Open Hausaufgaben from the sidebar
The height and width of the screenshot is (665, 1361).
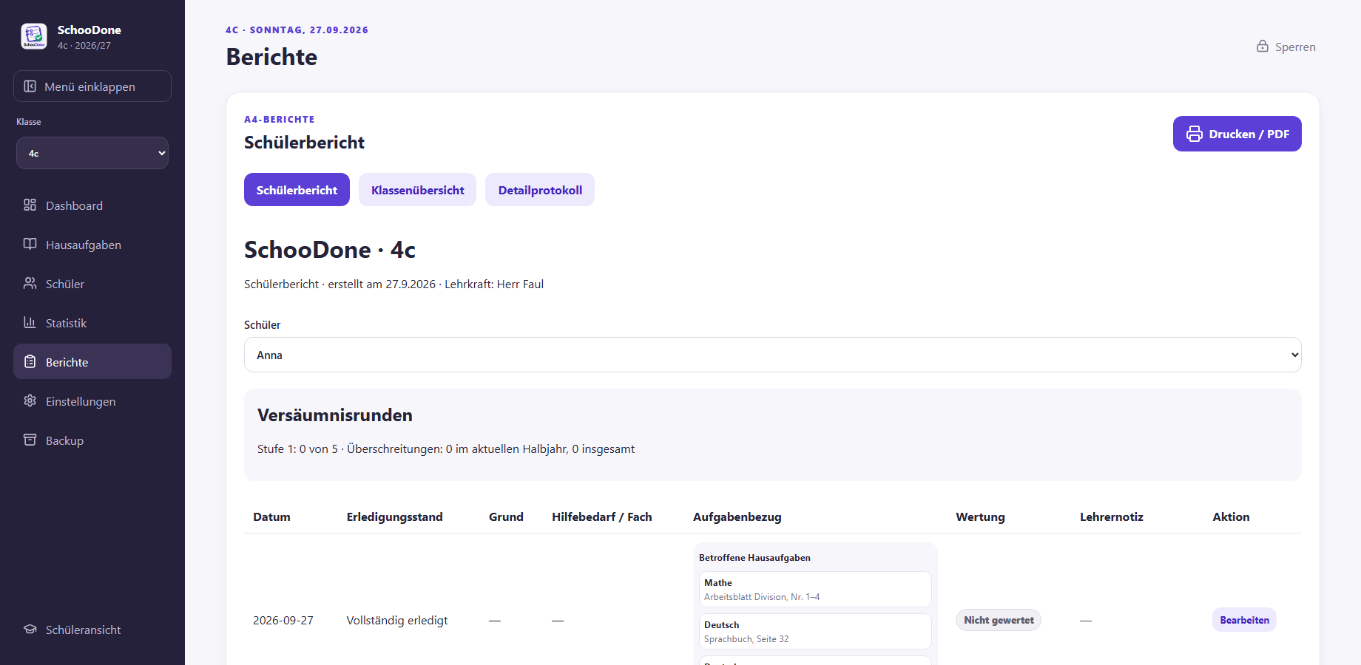(x=92, y=245)
